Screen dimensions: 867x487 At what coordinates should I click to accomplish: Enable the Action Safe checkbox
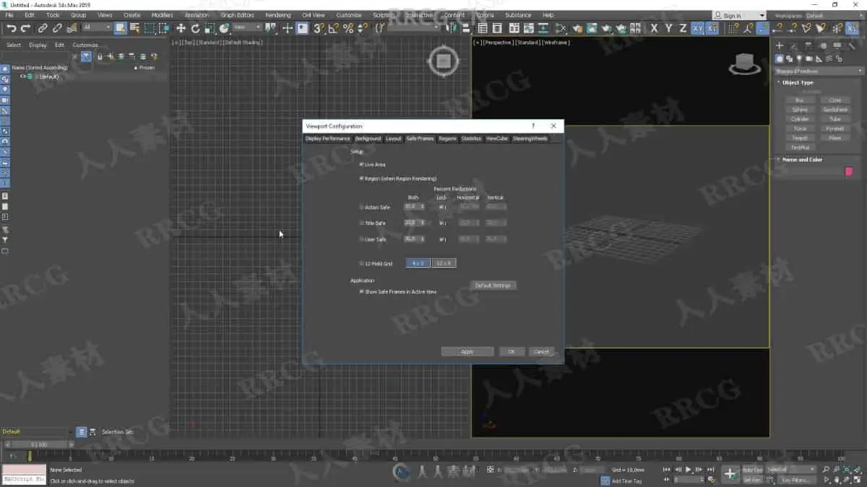(362, 207)
